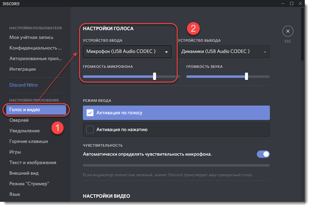
Task: Click 'НАСТРОЙКИ ПОЛЬЗОВАТЕЛЯ' sidebar header
Action: tap(35, 28)
